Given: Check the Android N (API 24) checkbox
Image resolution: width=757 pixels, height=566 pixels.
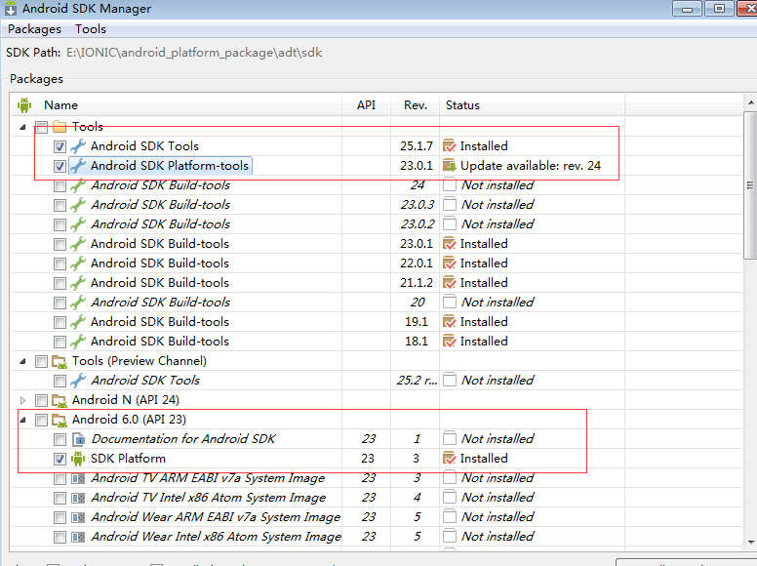Looking at the screenshot, I should point(42,400).
